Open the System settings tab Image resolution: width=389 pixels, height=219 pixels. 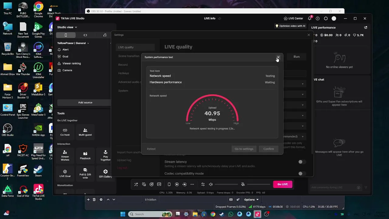pyautogui.click(x=123, y=91)
